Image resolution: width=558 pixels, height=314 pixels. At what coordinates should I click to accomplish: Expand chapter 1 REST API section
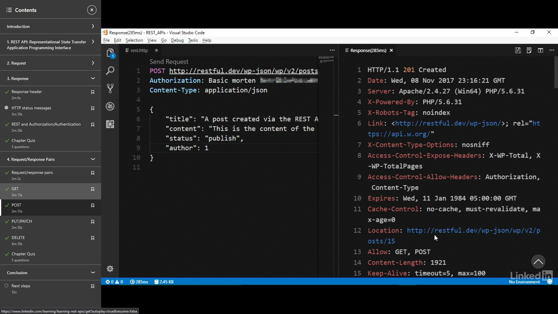click(51, 45)
